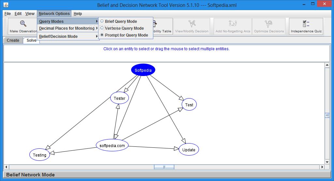Click the horizontal scrollbar left arrow
This screenshot has width=334, height=181.
(x=7, y=167)
